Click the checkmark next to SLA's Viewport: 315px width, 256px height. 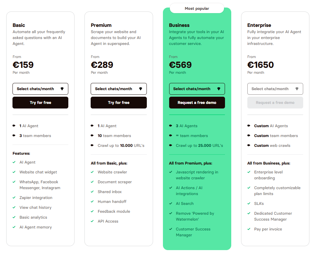click(x=249, y=204)
